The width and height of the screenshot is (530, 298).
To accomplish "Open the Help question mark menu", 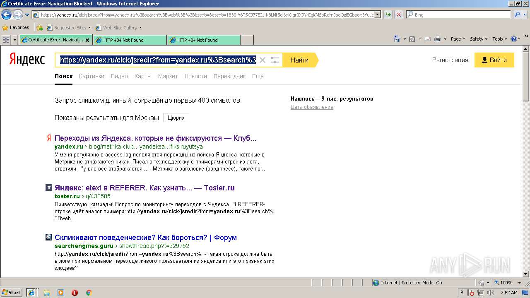I will click(x=516, y=39).
